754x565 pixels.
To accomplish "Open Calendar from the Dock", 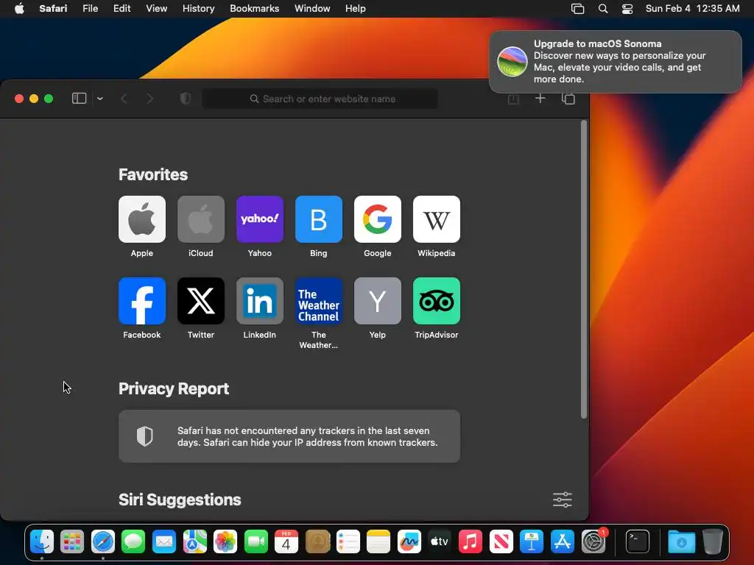I will [x=286, y=542].
